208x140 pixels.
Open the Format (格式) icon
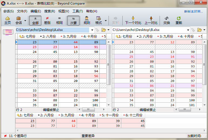point(99,20)
